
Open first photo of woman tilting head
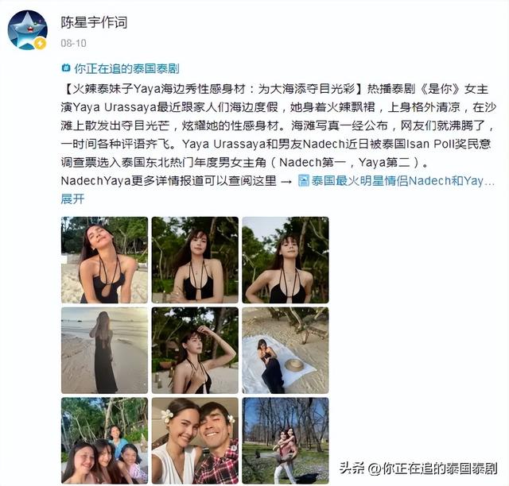(104, 260)
